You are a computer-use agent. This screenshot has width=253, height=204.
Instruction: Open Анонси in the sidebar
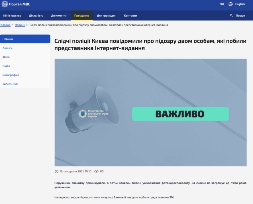coord(7,48)
